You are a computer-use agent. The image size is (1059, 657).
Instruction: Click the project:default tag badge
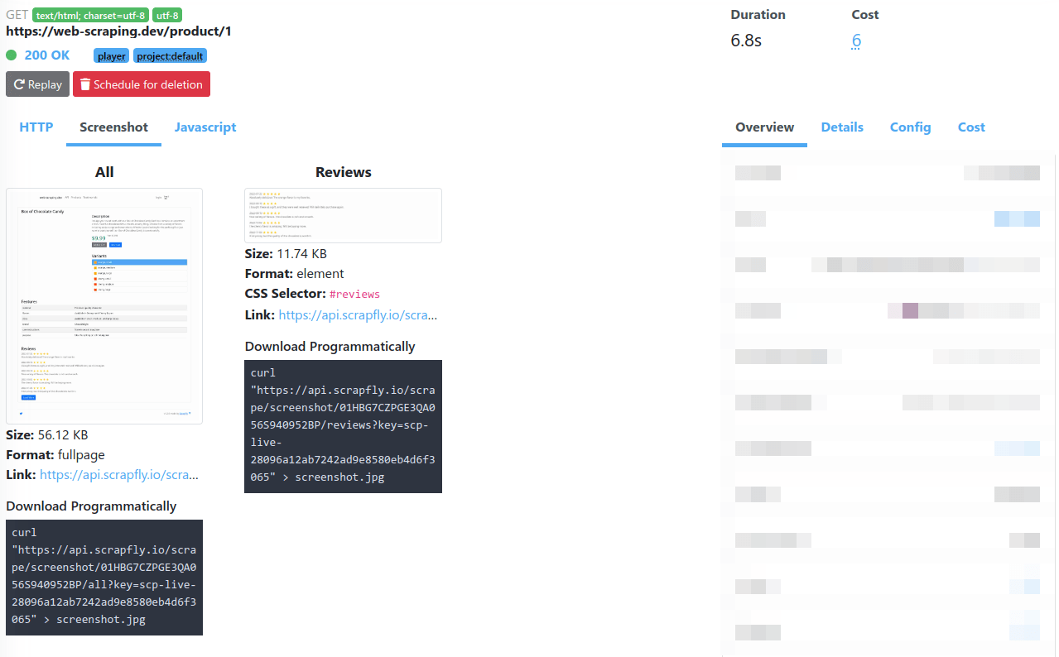pyautogui.click(x=170, y=55)
